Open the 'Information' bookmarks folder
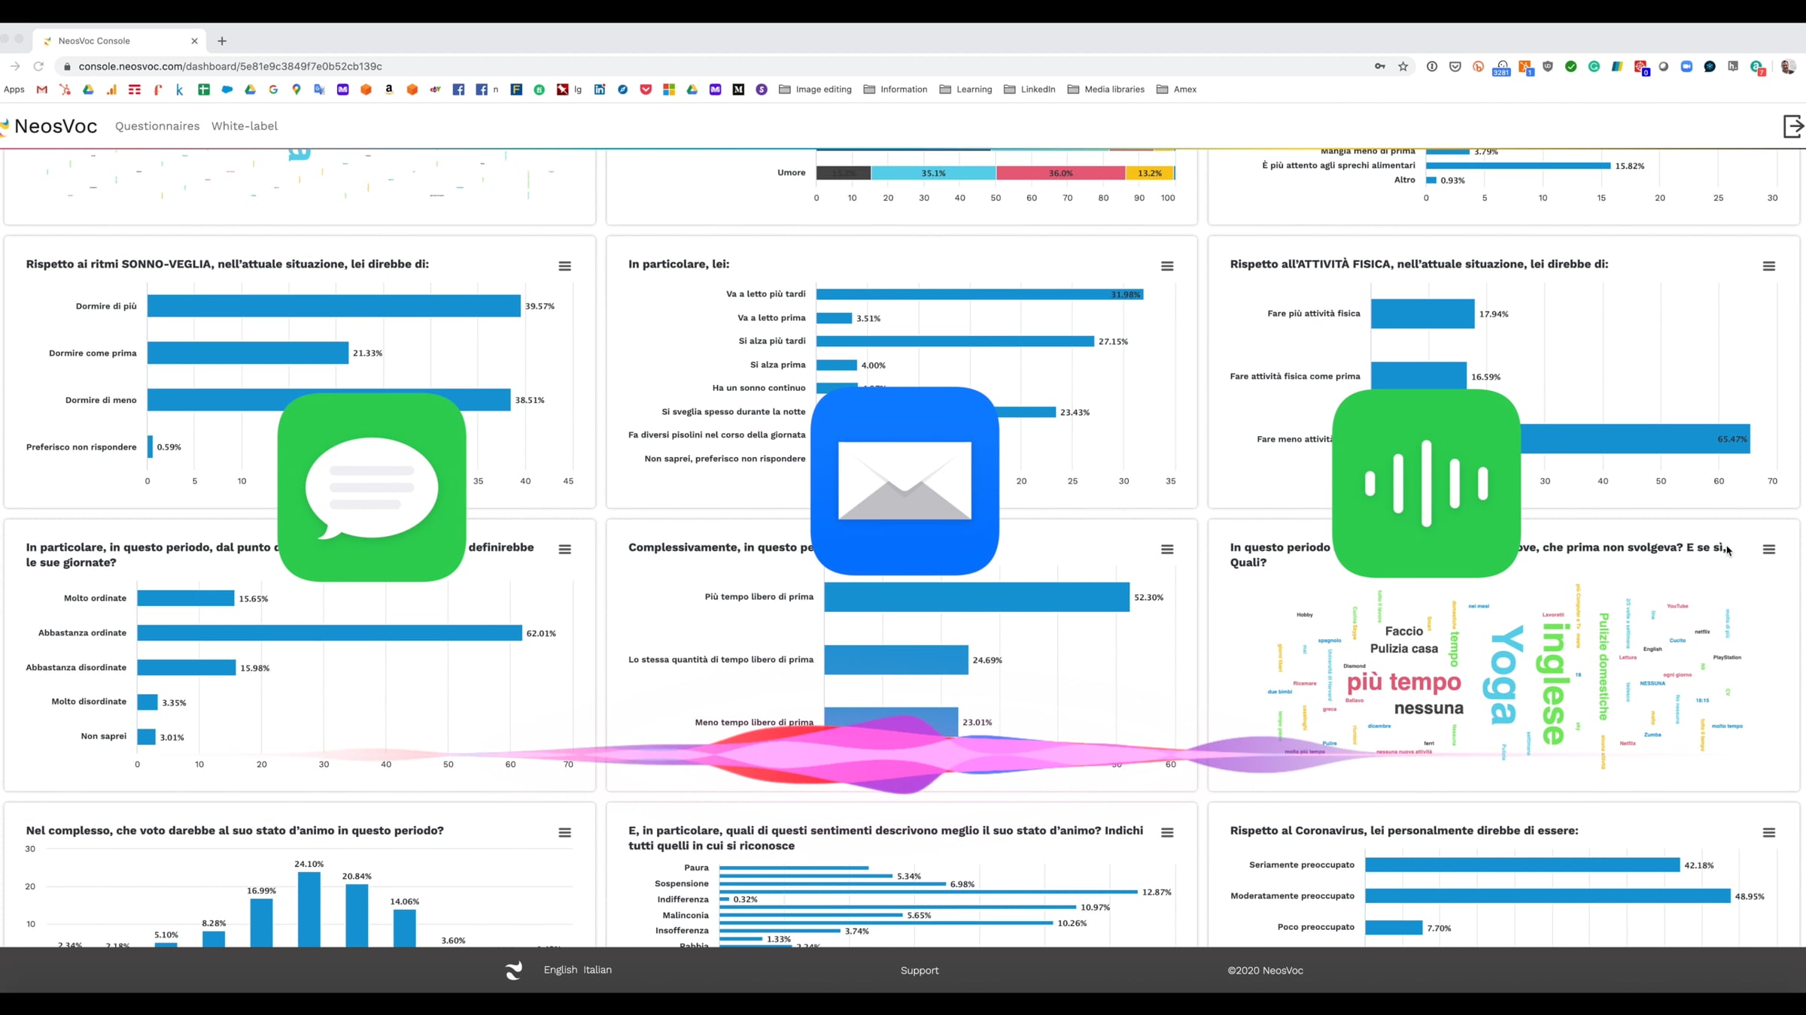The image size is (1806, 1015). pos(895,89)
